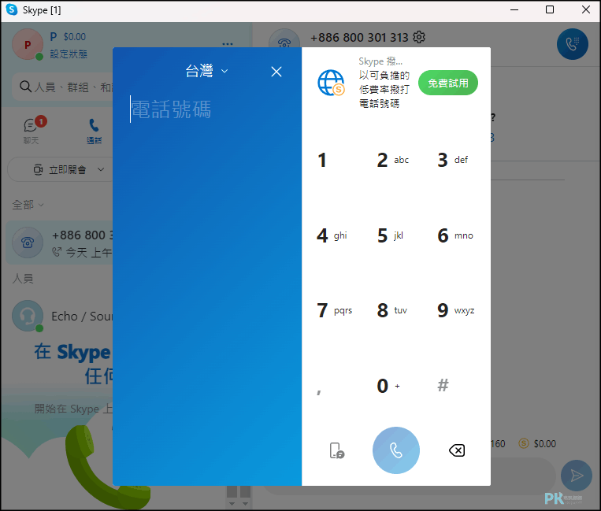Image resolution: width=601 pixels, height=511 pixels.
Task: Tap the 7 pqrs key
Action: point(336,310)
